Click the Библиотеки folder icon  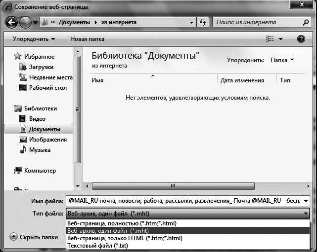point(18,108)
